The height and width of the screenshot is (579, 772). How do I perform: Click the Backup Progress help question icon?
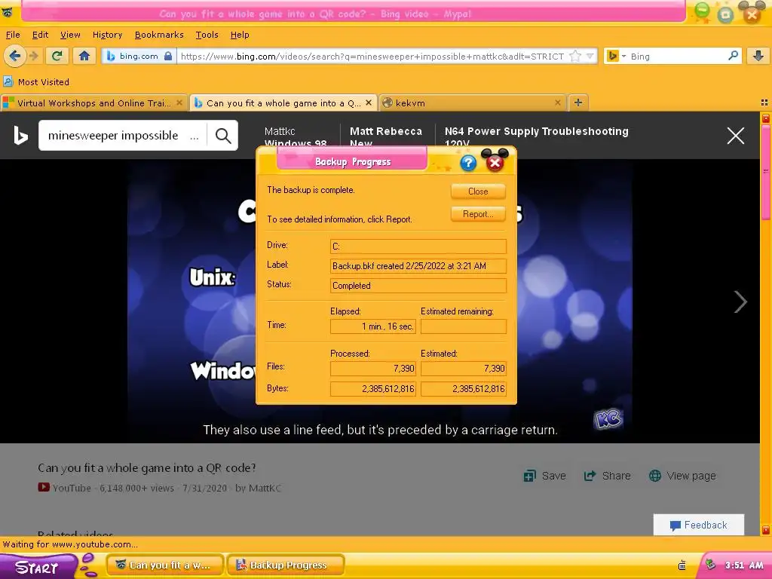[468, 163]
